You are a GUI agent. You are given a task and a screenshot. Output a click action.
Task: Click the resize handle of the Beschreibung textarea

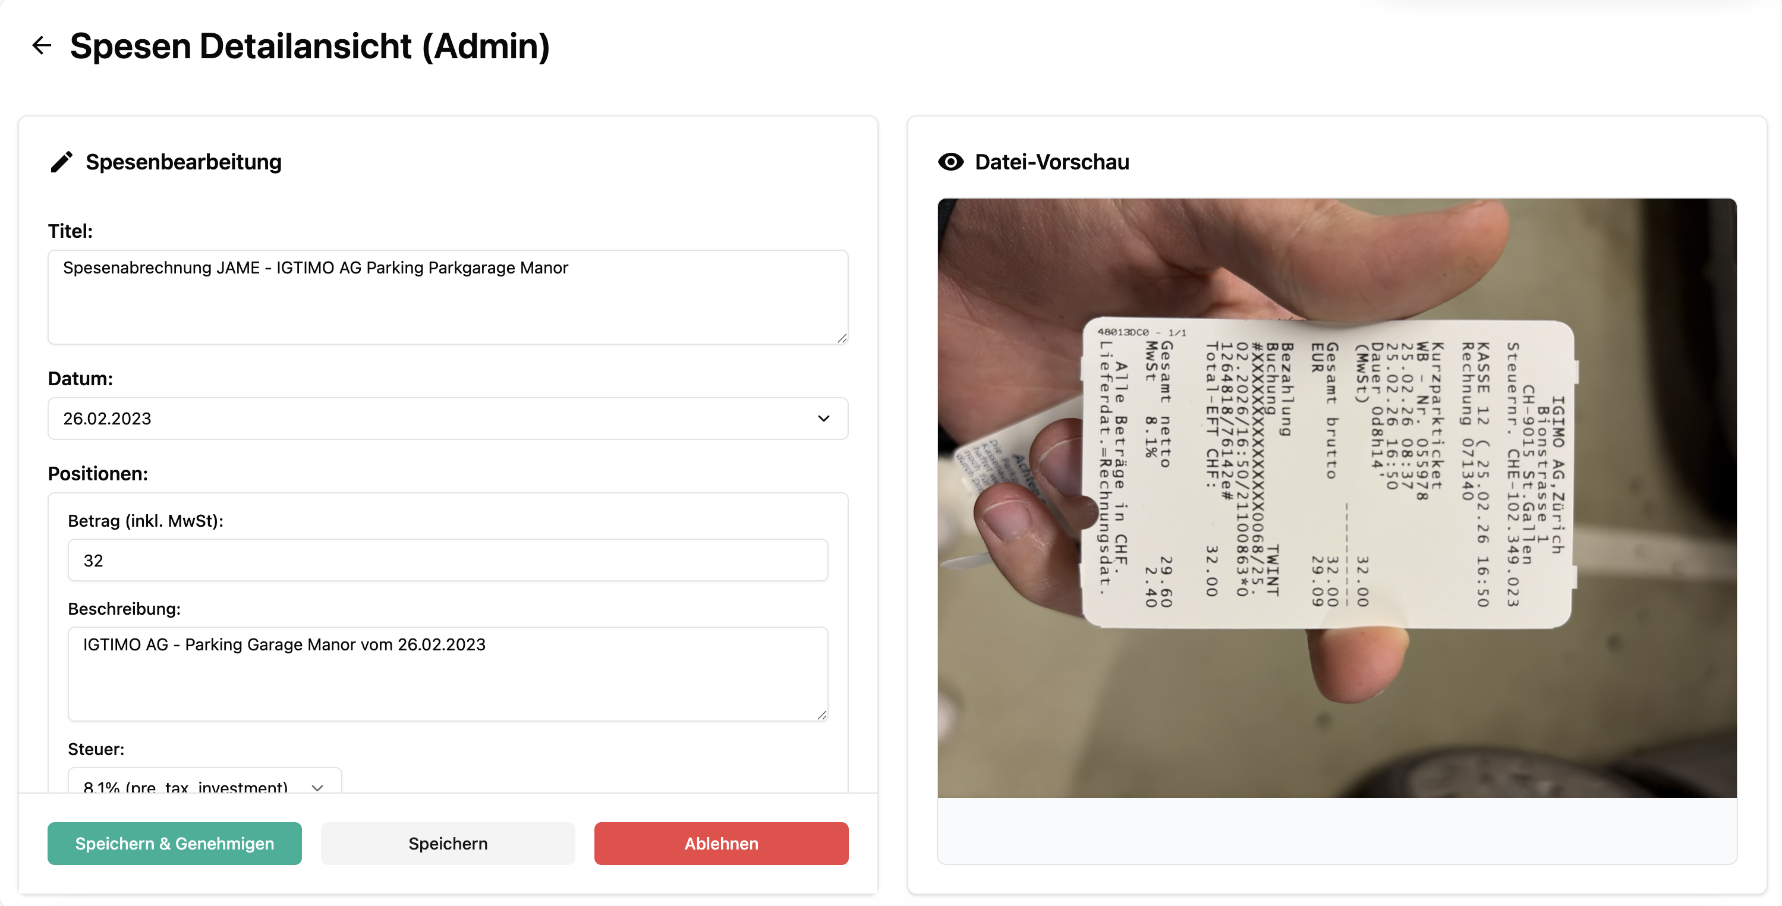pyautogui.click(x=822, y=715)
